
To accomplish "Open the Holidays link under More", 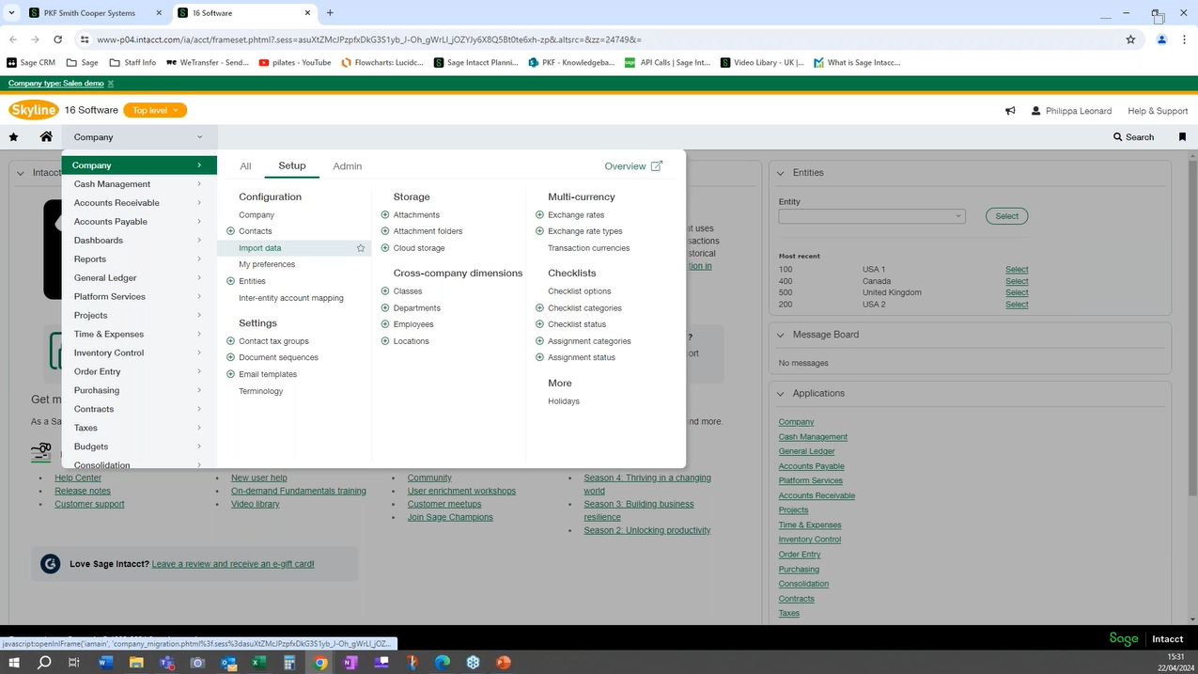I will [564, 401].
